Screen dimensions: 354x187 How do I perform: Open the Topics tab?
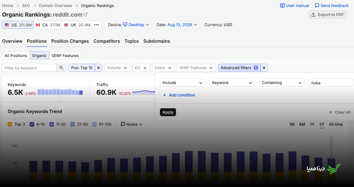coord(132,41)
